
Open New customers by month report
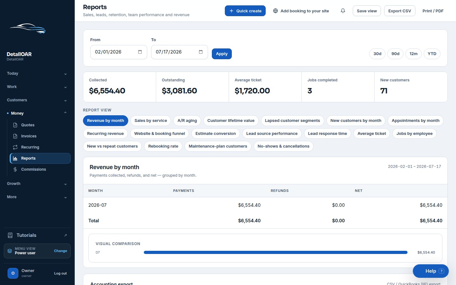pos(356,121)
